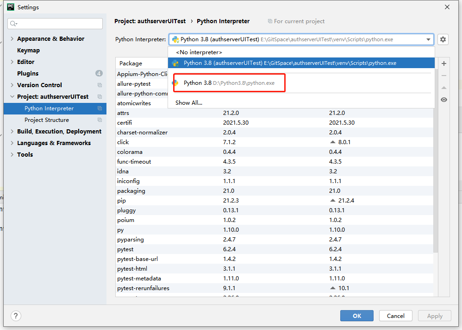
Task: Click upgrade arrow next to pytest-rerunfailures 10.1
Action: click(x=333, y=288)
